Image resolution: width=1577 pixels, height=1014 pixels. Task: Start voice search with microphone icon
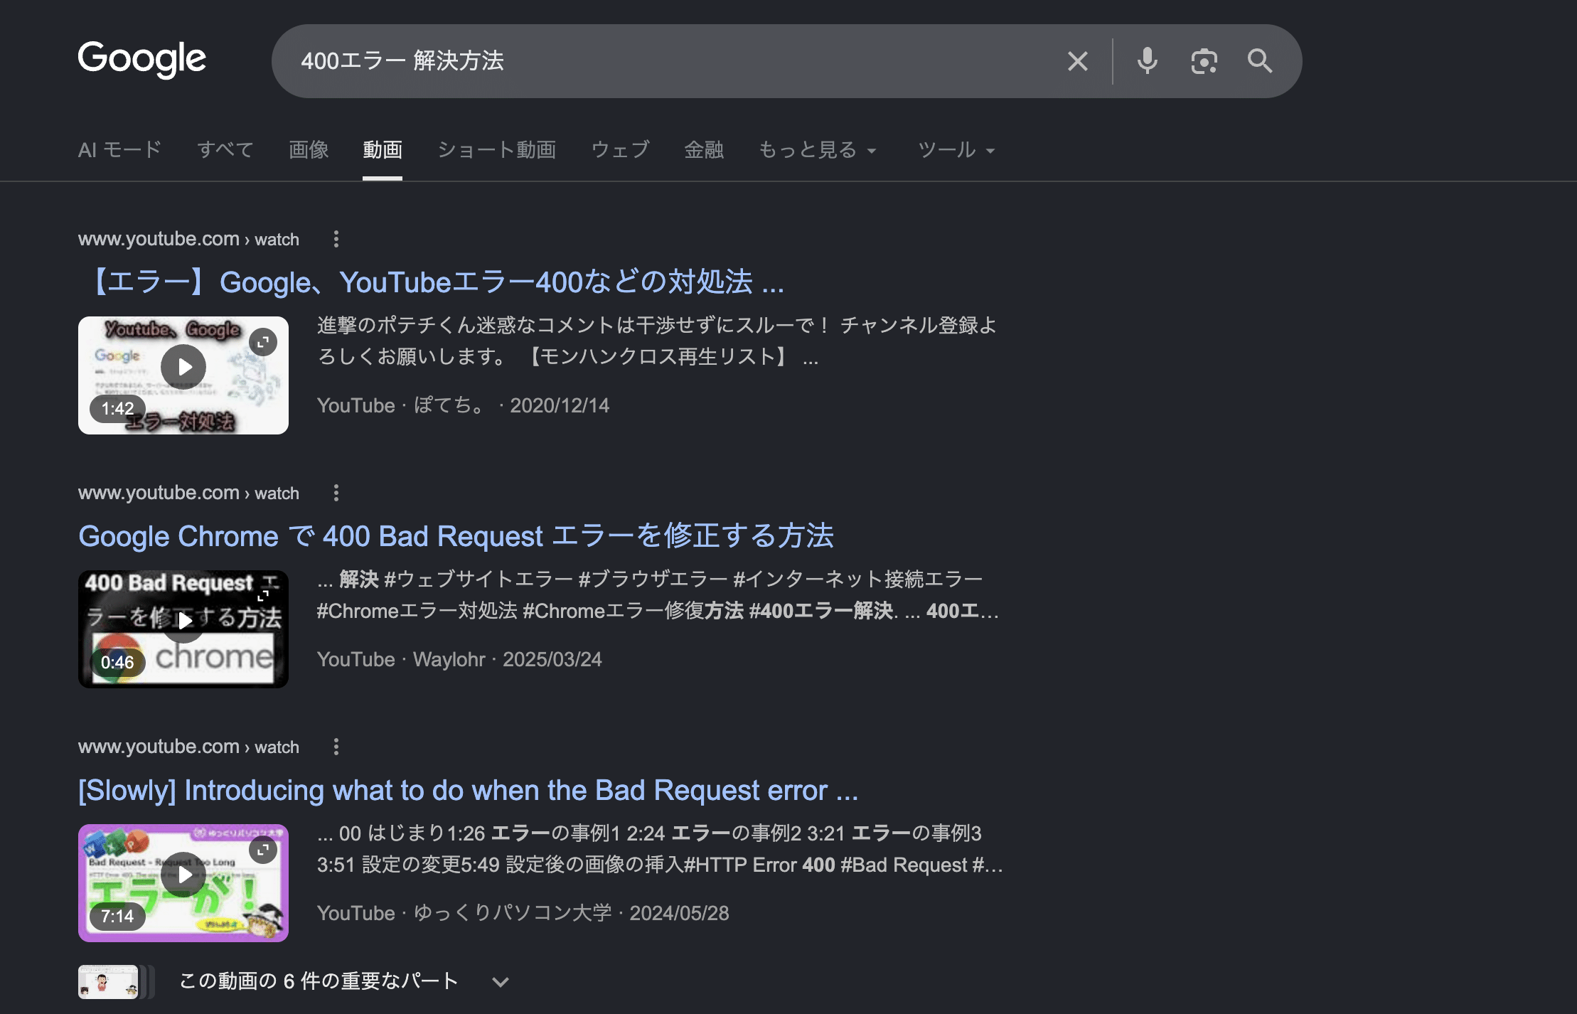[1147, 61]
